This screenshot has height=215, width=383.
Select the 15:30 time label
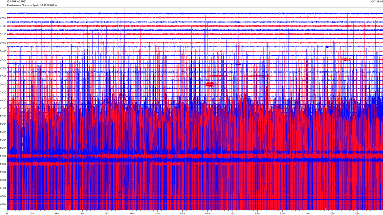tap(3, 140)
